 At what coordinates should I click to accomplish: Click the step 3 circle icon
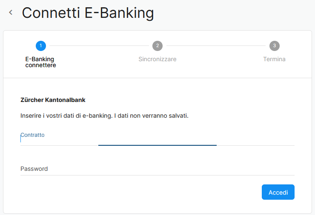point(275,46)
